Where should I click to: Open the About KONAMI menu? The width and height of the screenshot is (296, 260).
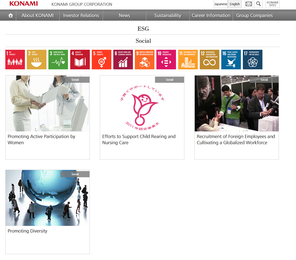coord(38,15)
